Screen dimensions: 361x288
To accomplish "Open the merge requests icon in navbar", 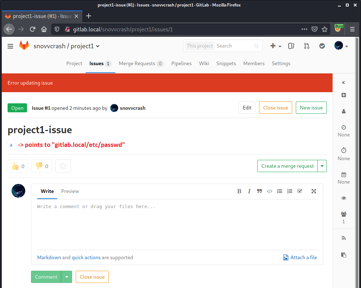I will tap(307, 46).
